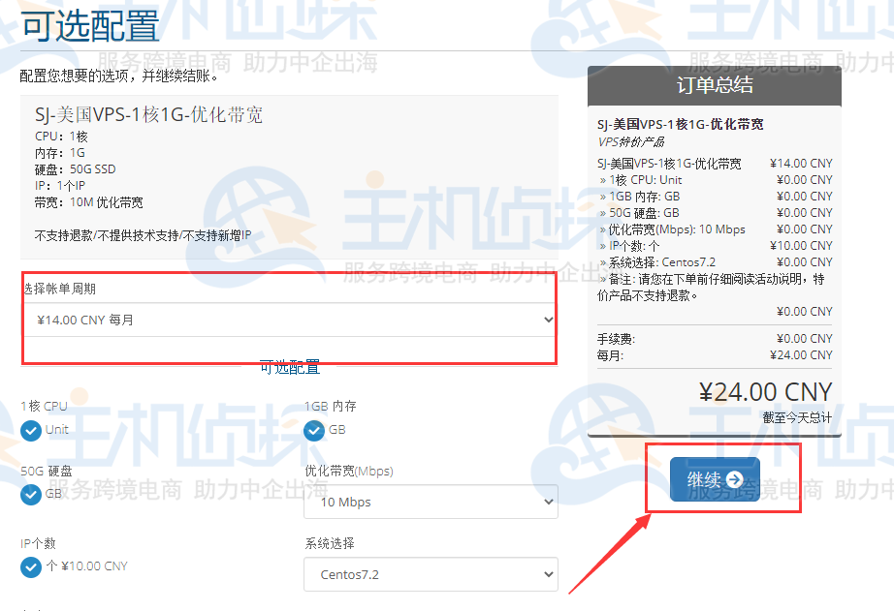The image size is (894, 611).
Task: Click the arrow icon inside the 继续 button
Action: pos(735,479)
